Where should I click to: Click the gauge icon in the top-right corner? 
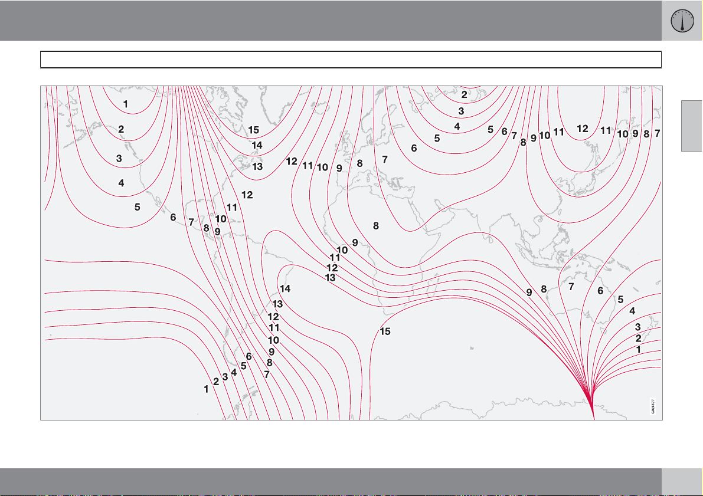coord(682,21)
